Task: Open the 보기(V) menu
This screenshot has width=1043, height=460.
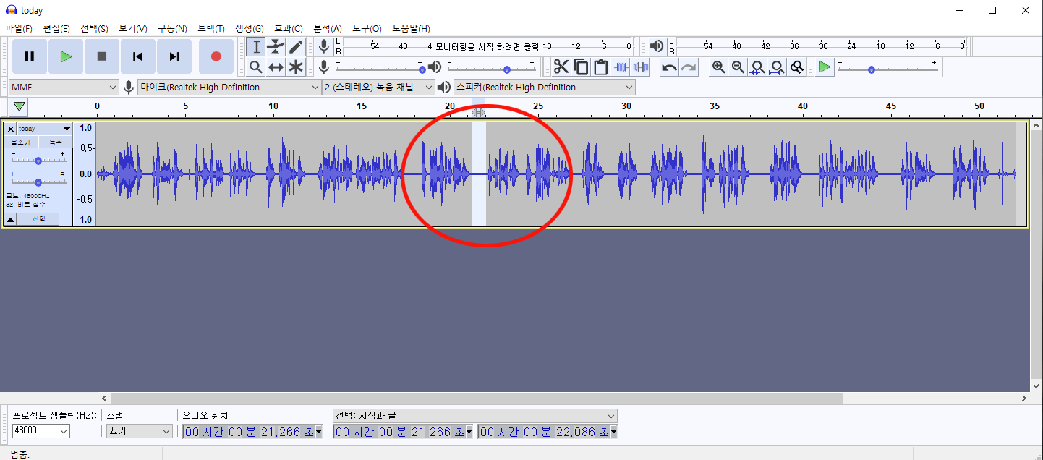Action: (133, 28)
